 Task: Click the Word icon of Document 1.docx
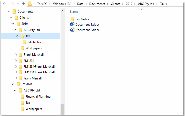click(x=72, y=24)
